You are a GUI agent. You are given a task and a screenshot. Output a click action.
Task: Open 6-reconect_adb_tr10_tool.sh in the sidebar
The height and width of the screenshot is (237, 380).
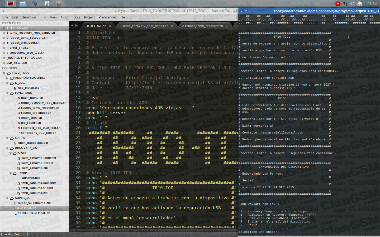click(x=39, y=128)
